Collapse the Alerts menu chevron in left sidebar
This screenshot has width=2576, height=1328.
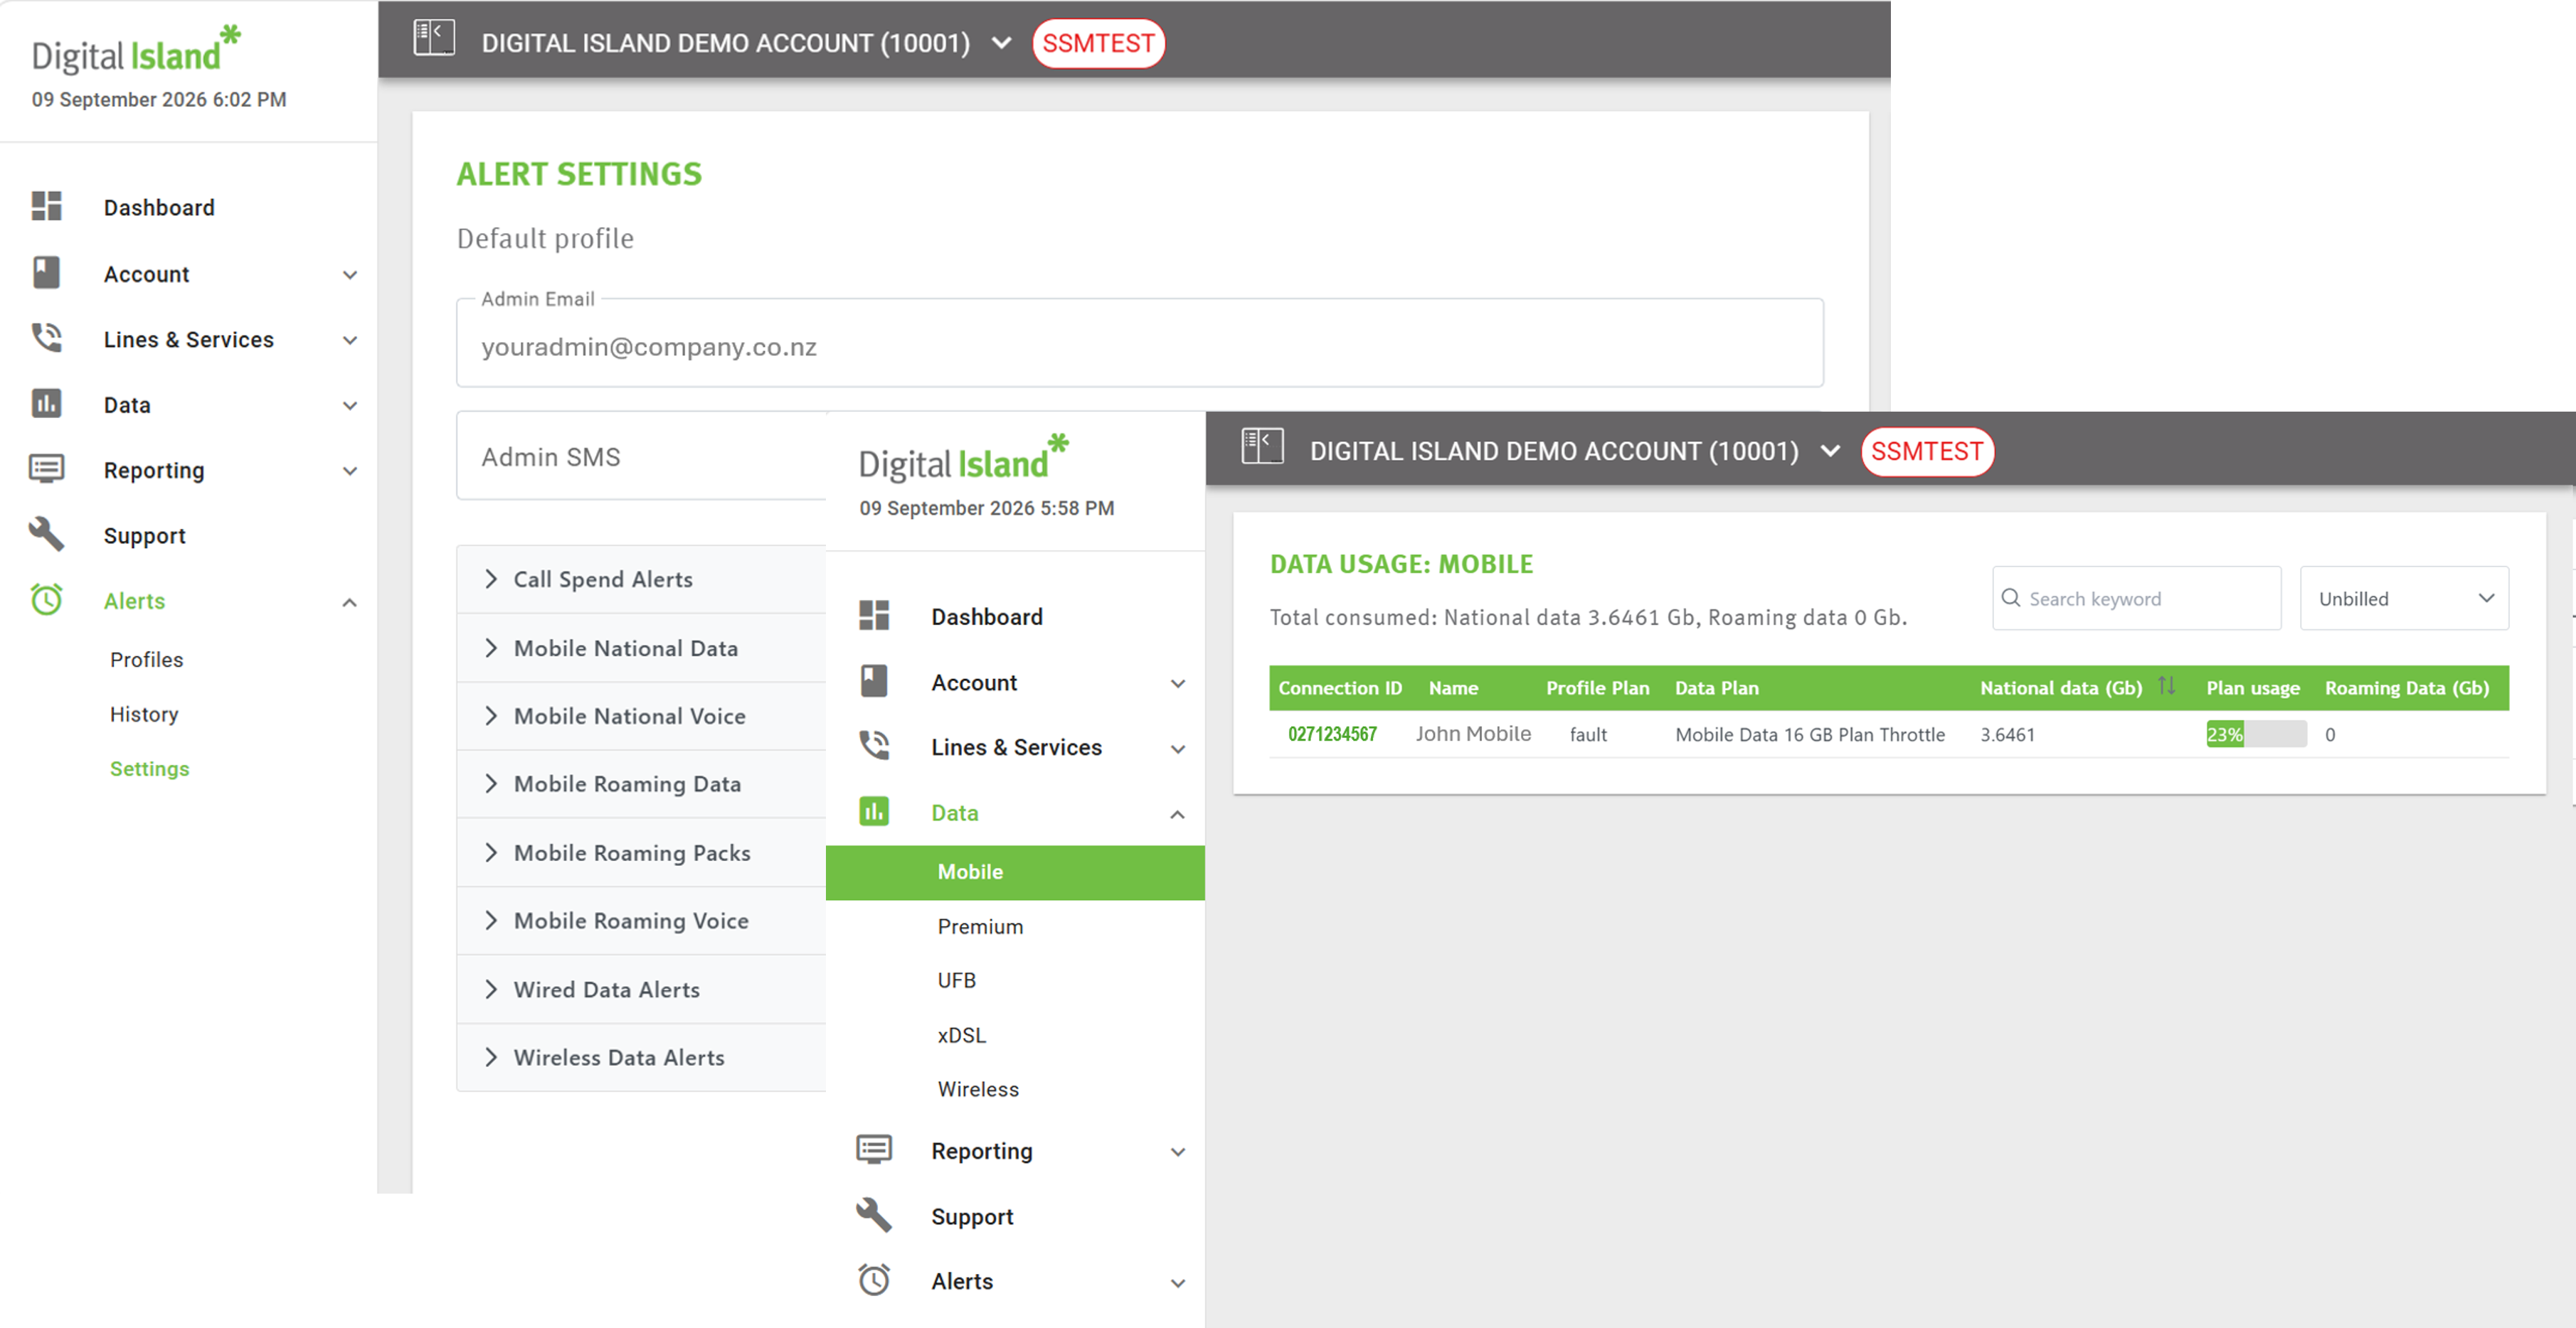coord(349,601)
